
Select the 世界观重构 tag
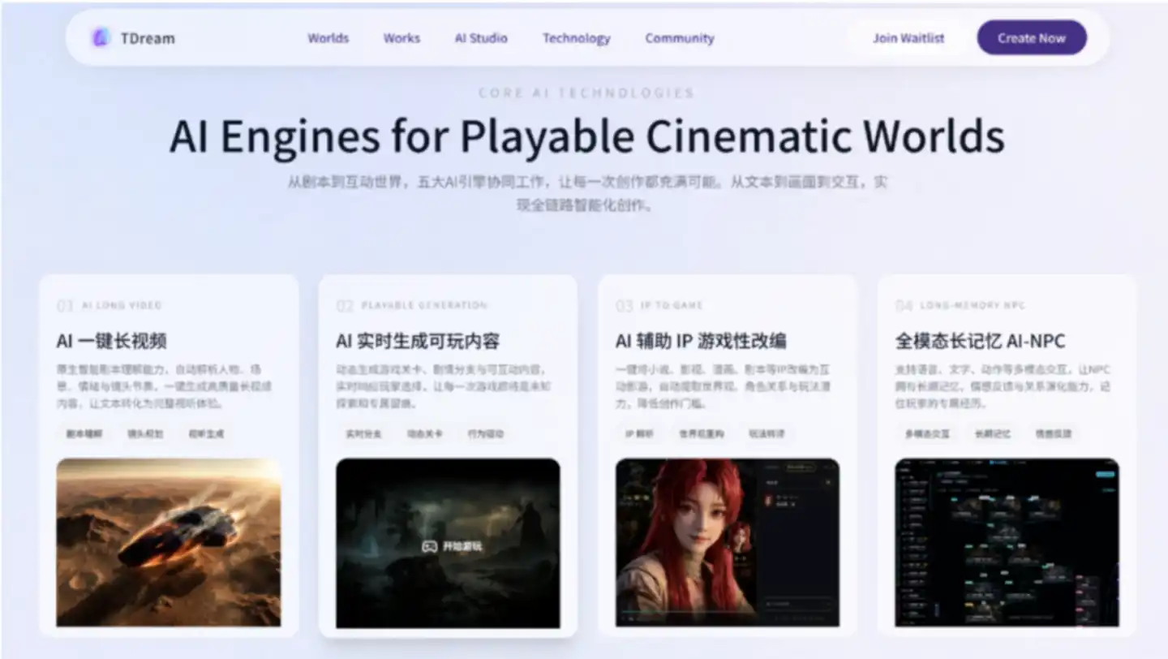click(702, 433)
